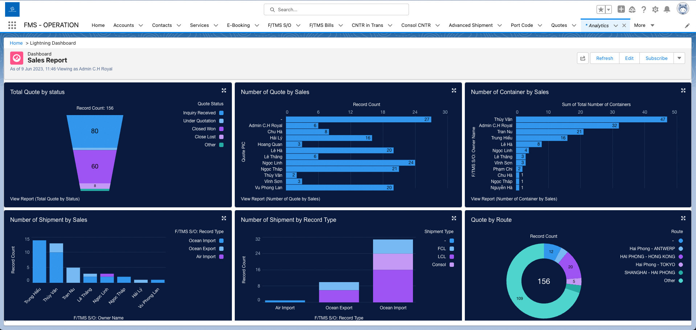Click the Home breadcrumb link
The image size is (696, 330).
pos(16,43)
